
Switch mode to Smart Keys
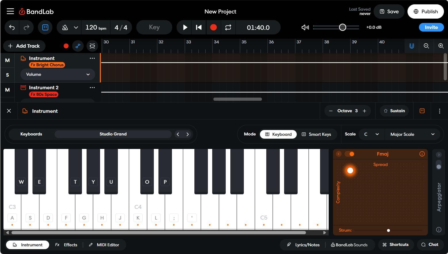click(x=316, y=134)
